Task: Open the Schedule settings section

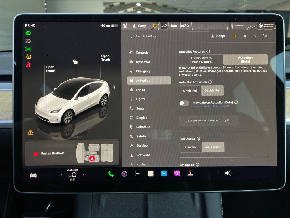Action: tap(149, 127)
